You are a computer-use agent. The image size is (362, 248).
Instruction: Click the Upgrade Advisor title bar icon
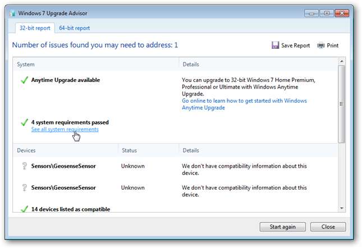coord(12,13)
